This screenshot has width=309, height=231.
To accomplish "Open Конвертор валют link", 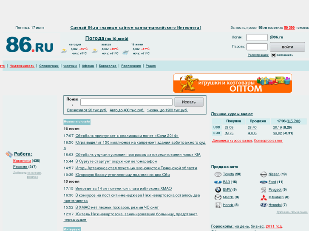I will [268, 141].
